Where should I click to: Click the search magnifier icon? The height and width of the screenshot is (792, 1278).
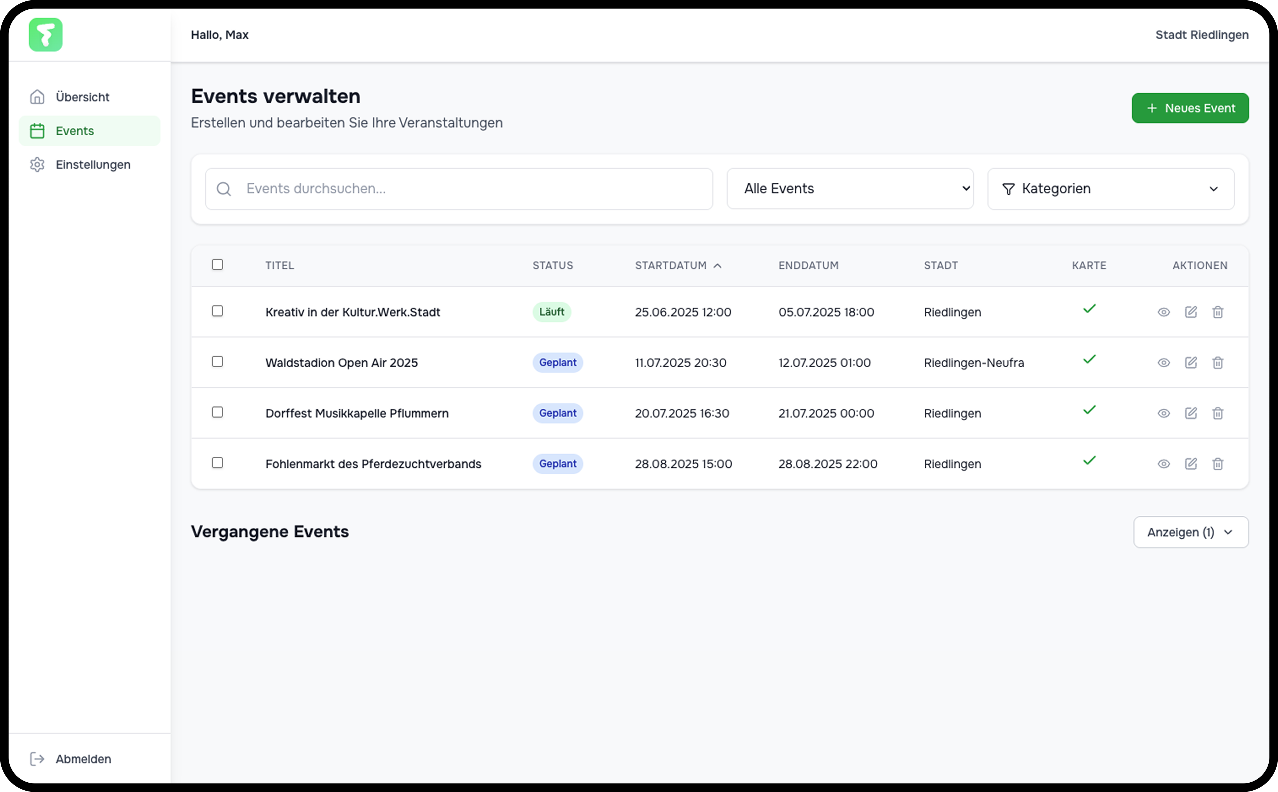(224, 189)
